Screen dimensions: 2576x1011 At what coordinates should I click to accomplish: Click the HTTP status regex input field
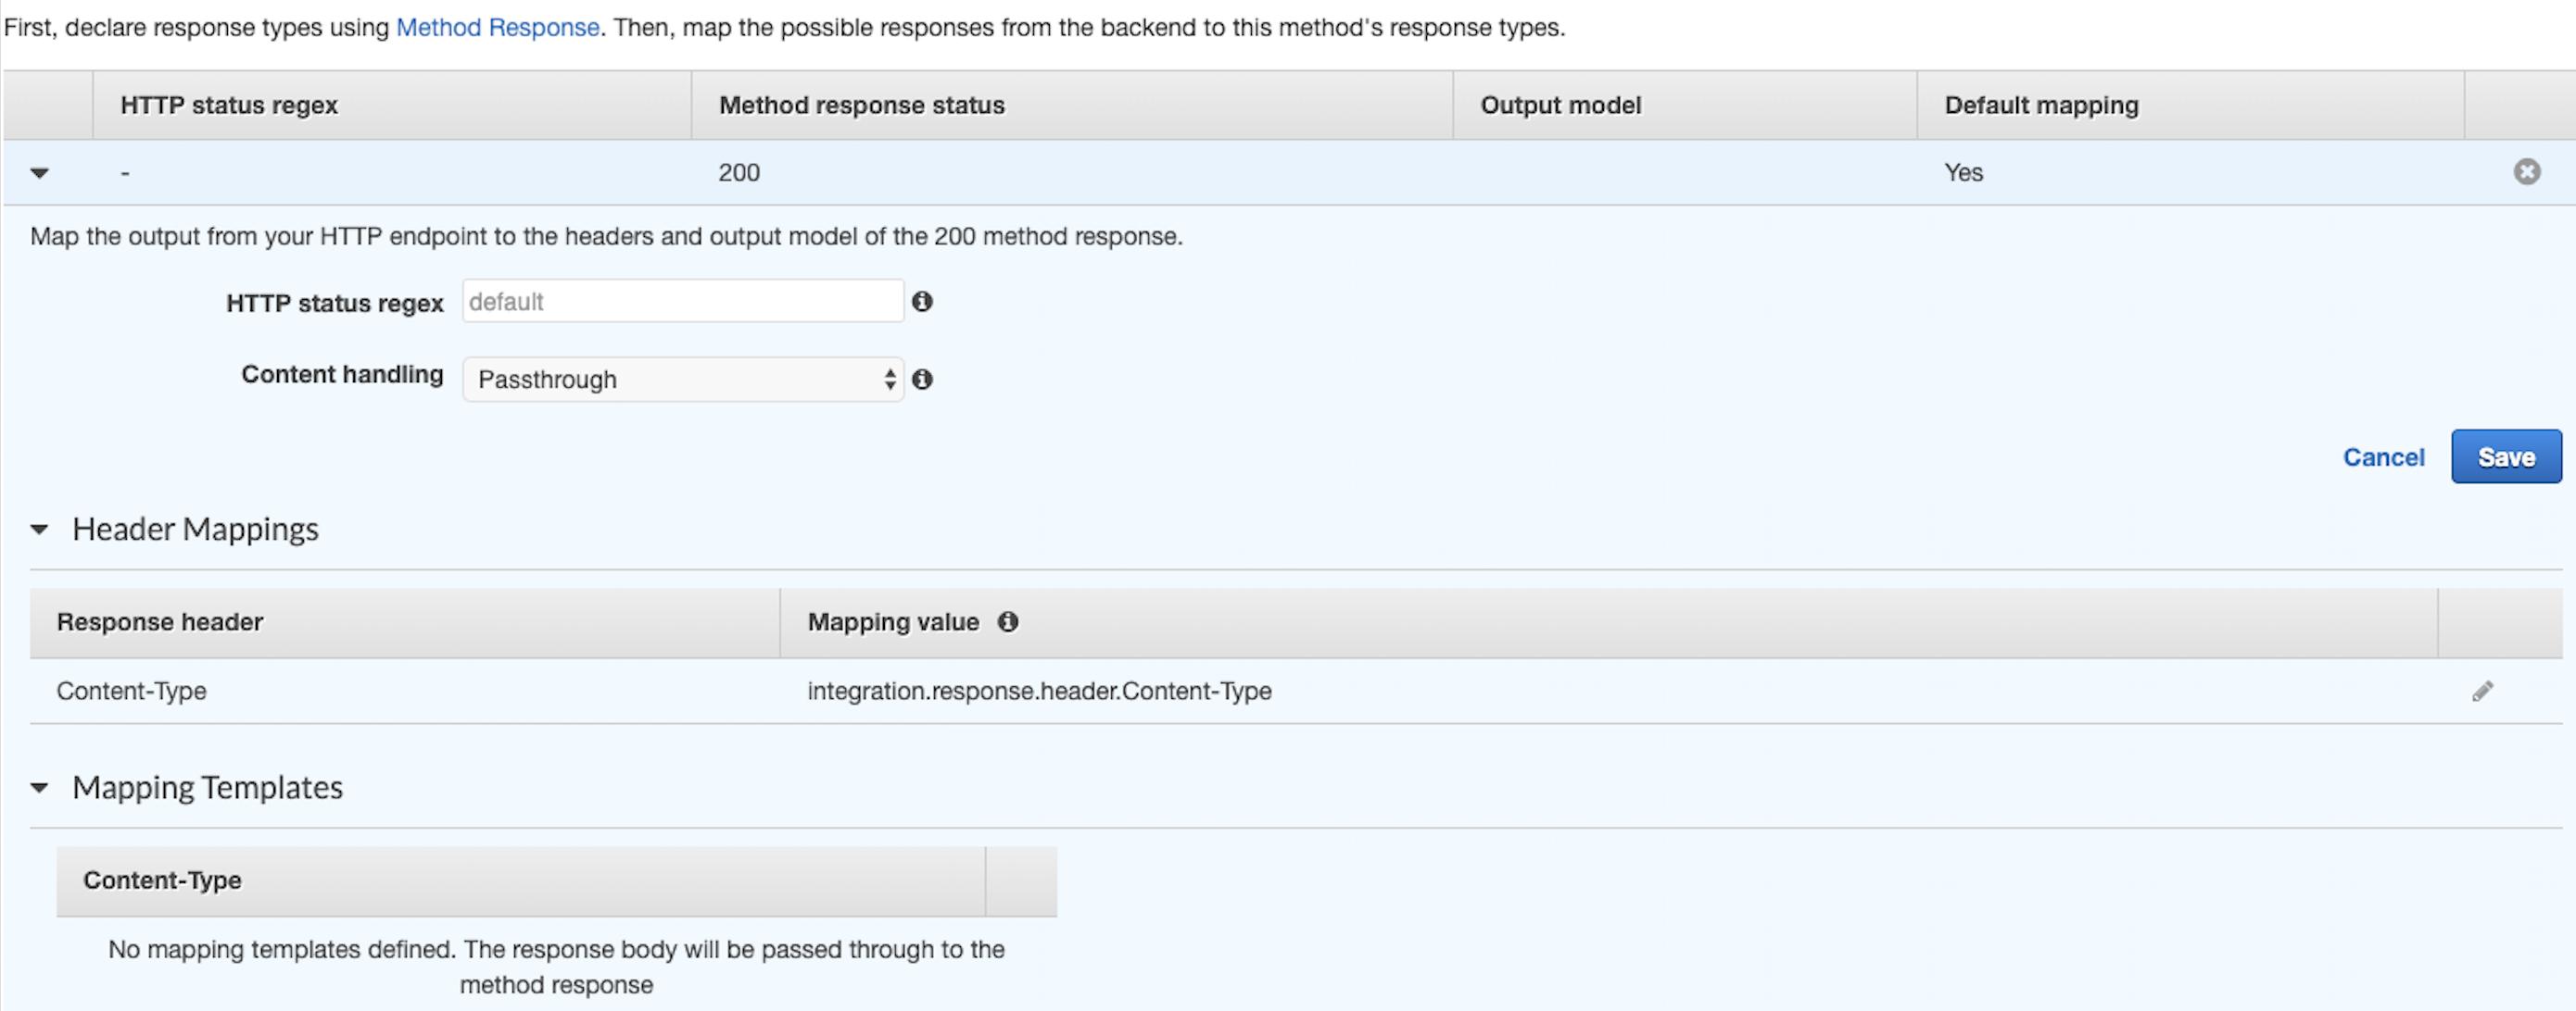click(x=683, y=302)
